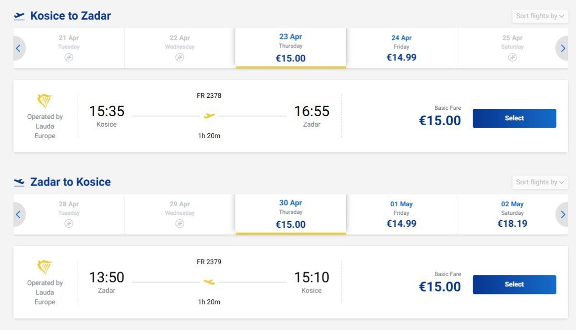Image resolution: width=576 pixels, height=330 pixels.
Task: Choose the 02 May Saturday €18.19 return date
Action: pyautogui.click(x=512, y=214)
